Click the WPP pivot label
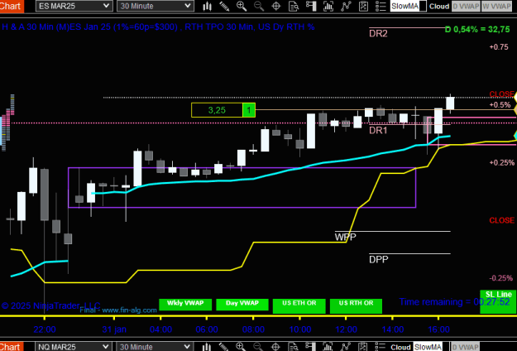517x351 pixels. point(345,237)
